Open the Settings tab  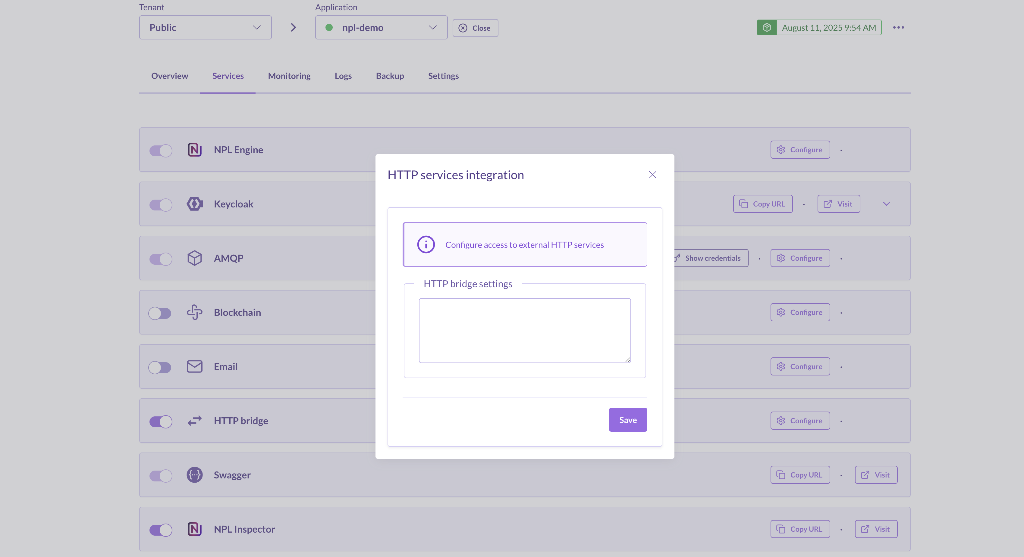(443, 76)
